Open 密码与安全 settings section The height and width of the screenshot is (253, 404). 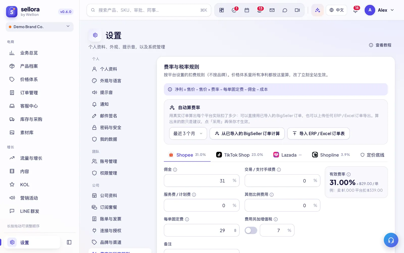120,128
